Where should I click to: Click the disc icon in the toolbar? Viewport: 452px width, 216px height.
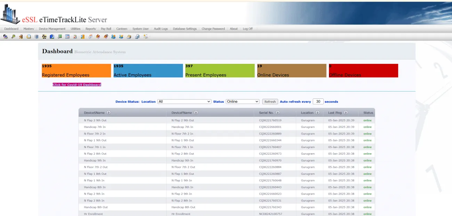[90, 36]
